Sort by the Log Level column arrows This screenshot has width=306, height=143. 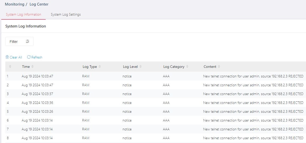pyautogui.click(x=141, y=67)
